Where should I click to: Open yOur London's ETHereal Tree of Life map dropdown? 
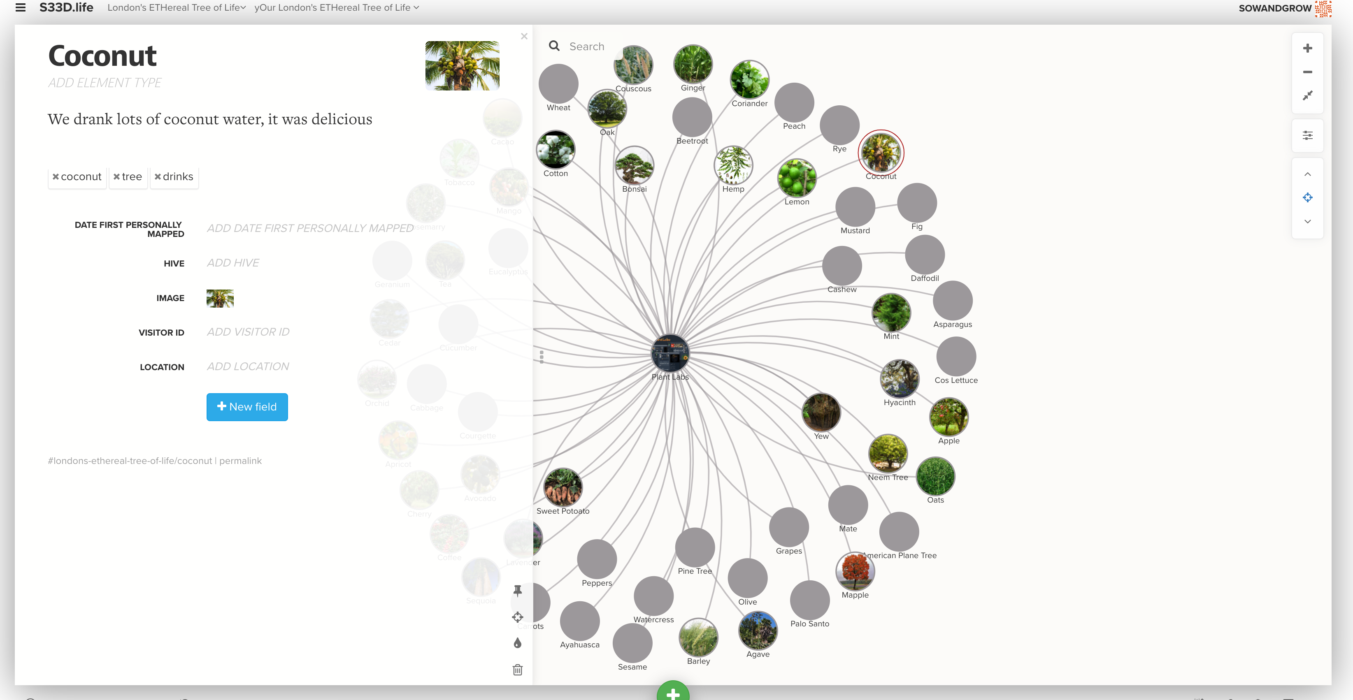336,7
